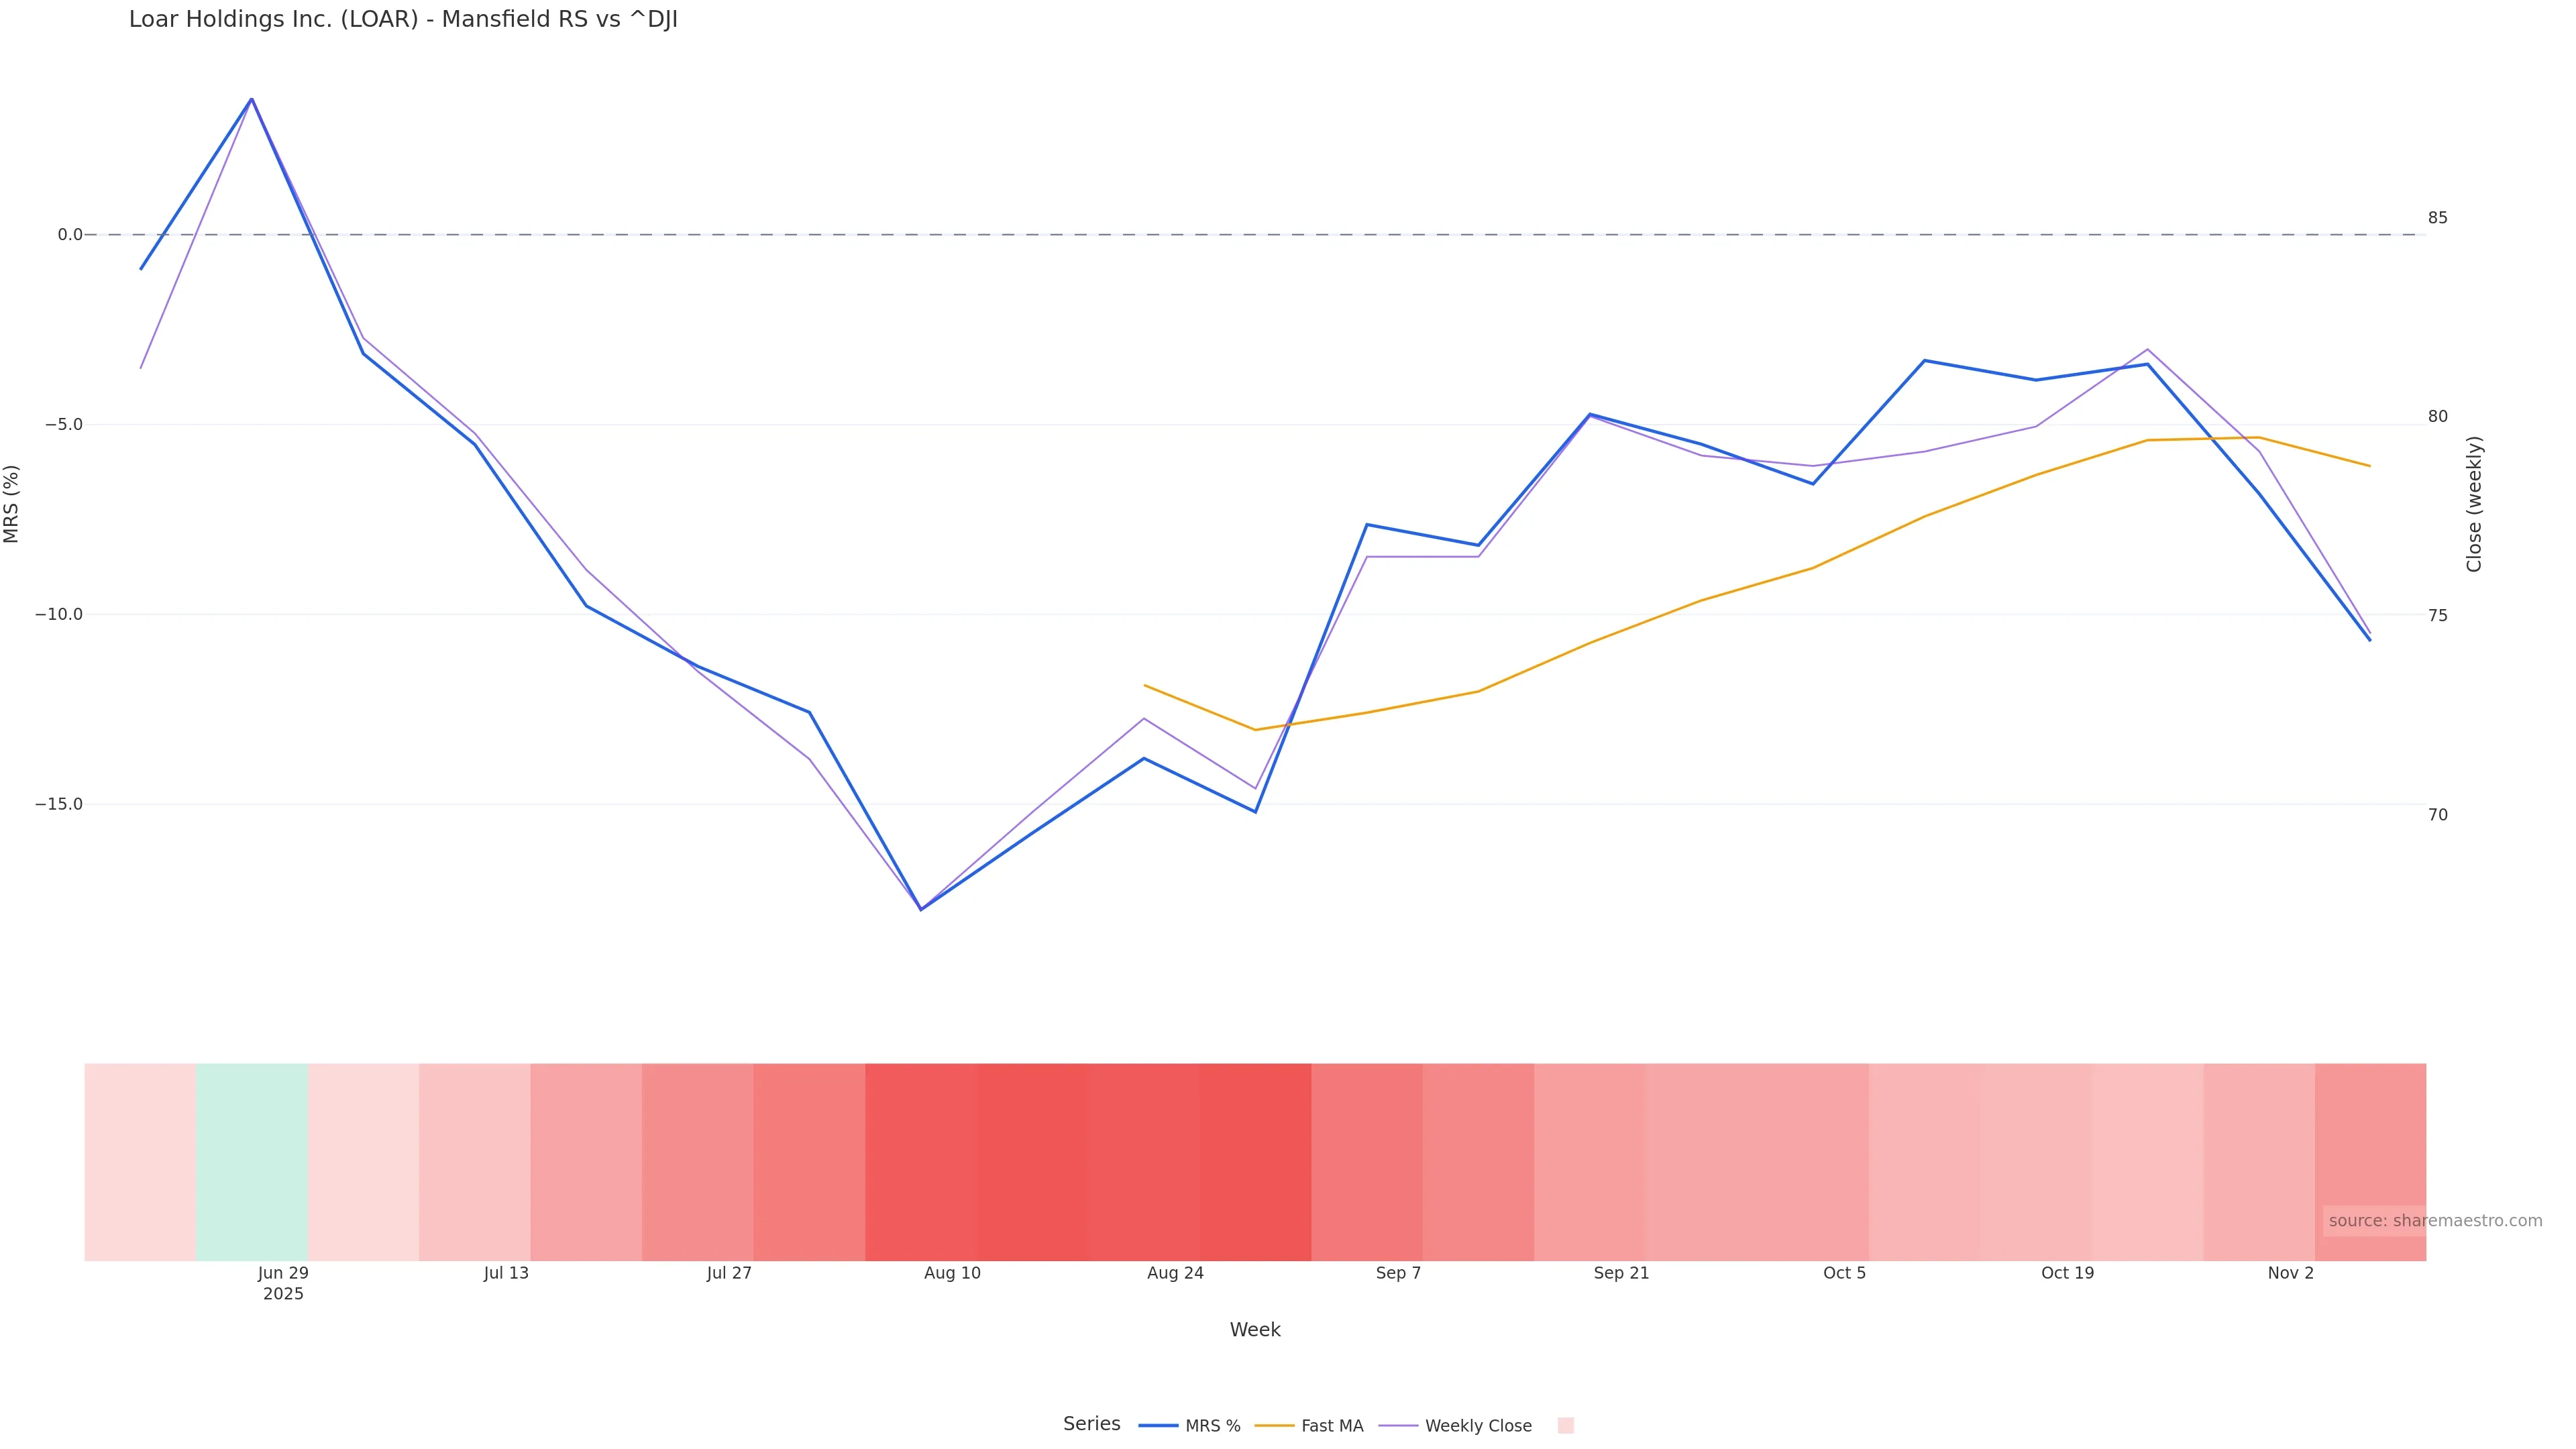Click the Series legend title

[x=1091, y=1424]
